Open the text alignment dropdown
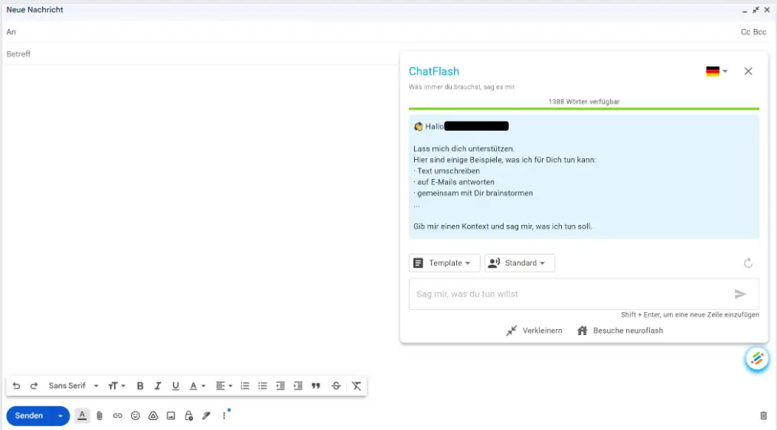Viewport: 777px width, 430px height. tap(224, 386)
